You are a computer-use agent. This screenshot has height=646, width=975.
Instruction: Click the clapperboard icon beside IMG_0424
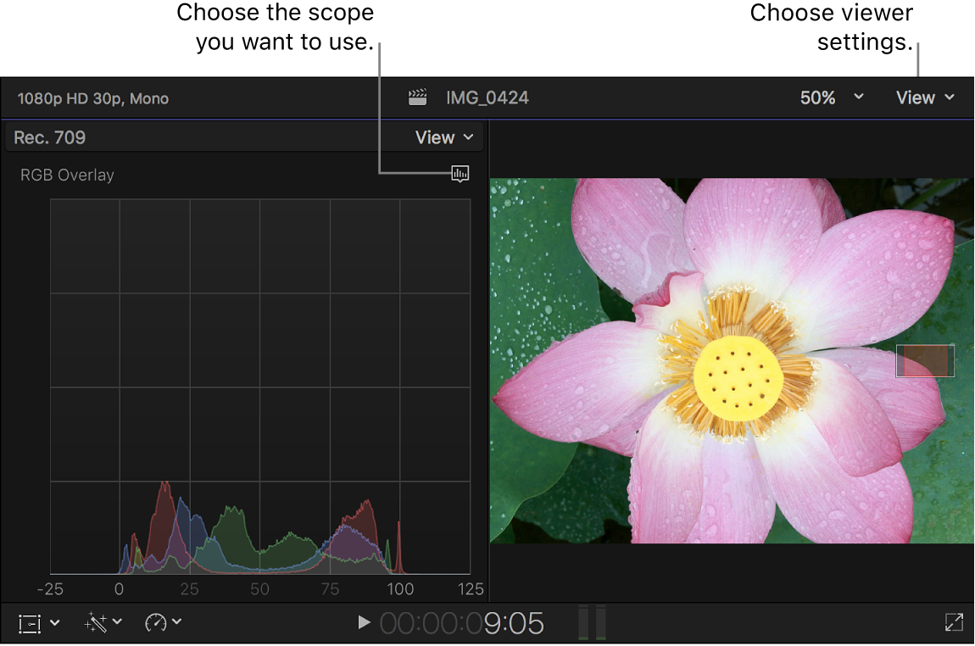coord(417,97)
